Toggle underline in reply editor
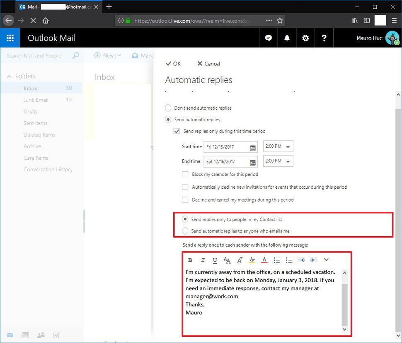The height and width of the screenshot is (343, 402). click(x=215, y=260)
